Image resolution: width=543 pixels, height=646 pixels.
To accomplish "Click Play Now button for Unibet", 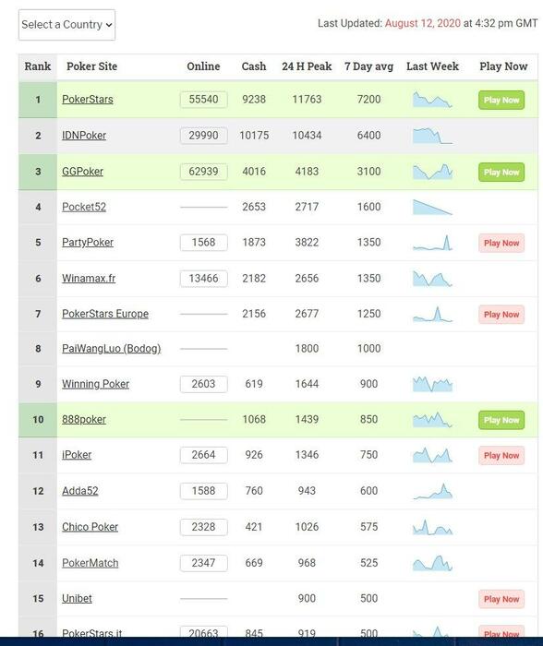I will pyautogui.click(x=501, y=599).
